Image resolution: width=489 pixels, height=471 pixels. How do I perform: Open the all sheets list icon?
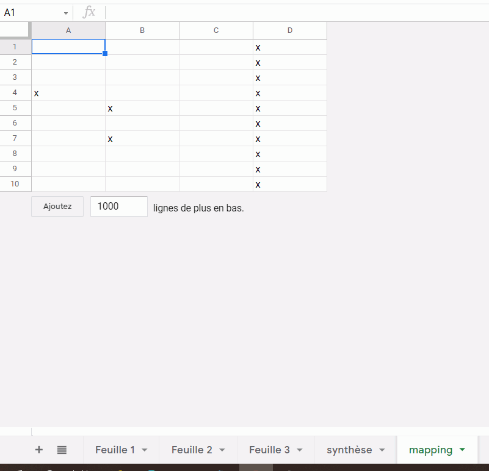tap(62, 450)
